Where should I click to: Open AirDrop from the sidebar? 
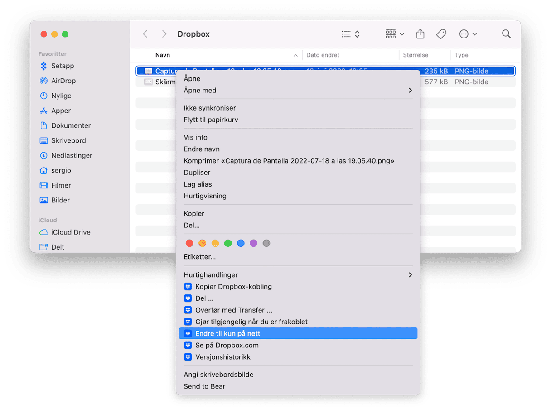click(63, 81)
